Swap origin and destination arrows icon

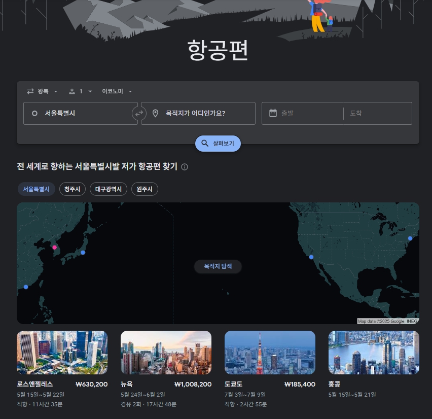coord(139,113)
